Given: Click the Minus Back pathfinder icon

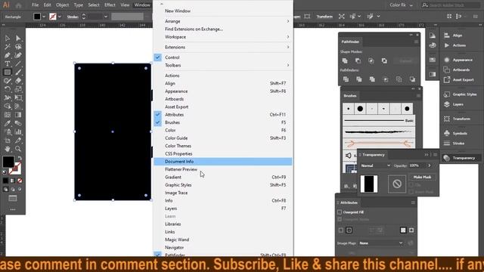Looking at the screenshot, I should [x=412, y=79].
